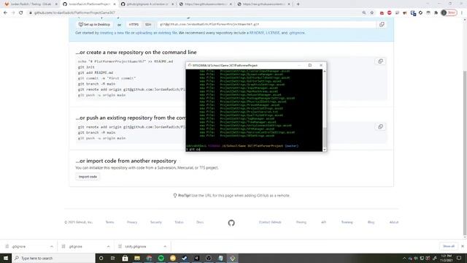
Task: Click the terminal scrollbar up arrow
Action: (324, 72)
